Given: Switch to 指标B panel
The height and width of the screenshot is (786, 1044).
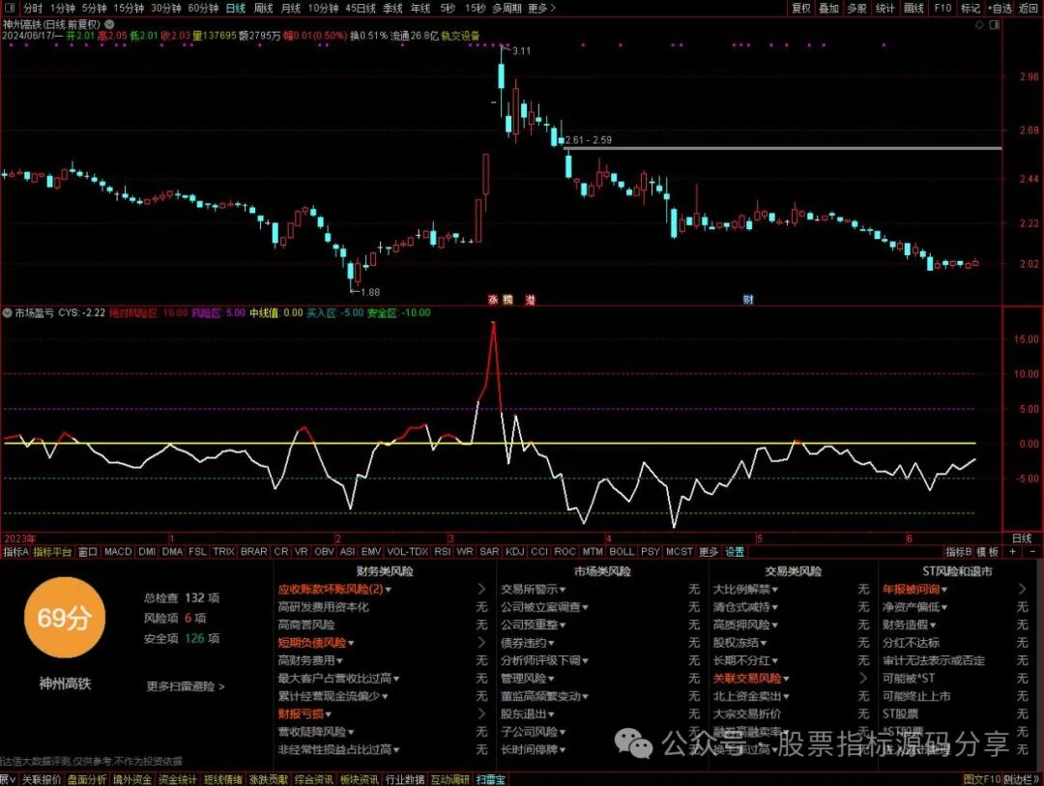Looking at the screenshot, I should click(958, 551).
